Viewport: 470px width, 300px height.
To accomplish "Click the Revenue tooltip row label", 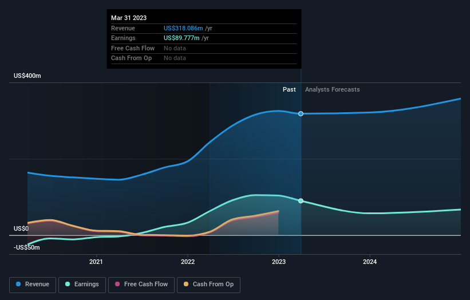I will point(123,28).
